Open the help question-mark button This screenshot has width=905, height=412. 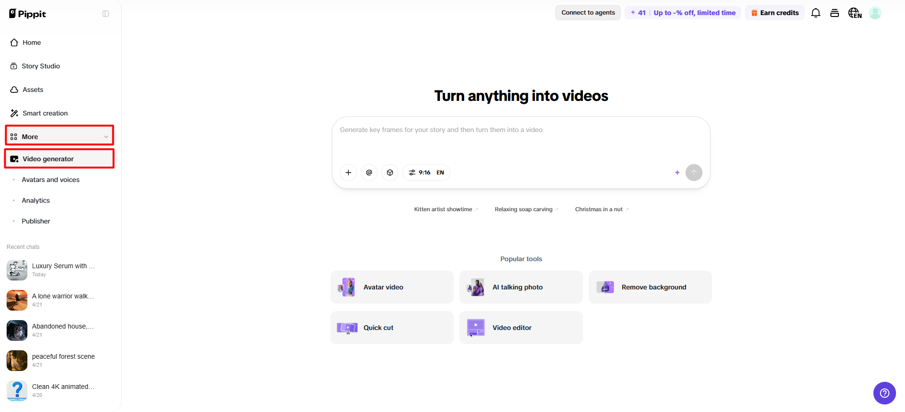(x=885, y=393)
